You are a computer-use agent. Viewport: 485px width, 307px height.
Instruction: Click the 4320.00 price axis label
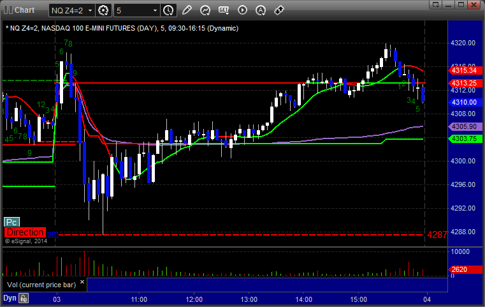[463, 43]
